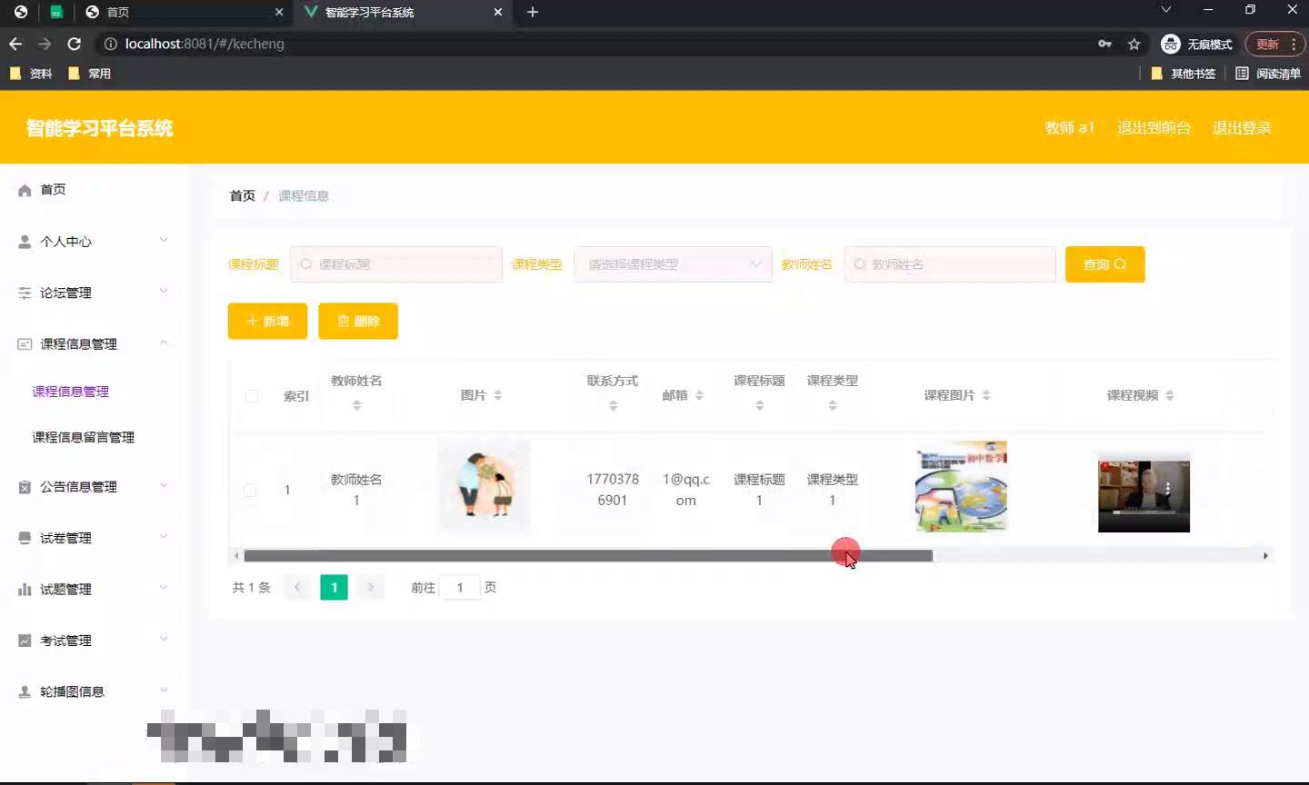Click the 个人中心 person icon

[x=24, y=241]
